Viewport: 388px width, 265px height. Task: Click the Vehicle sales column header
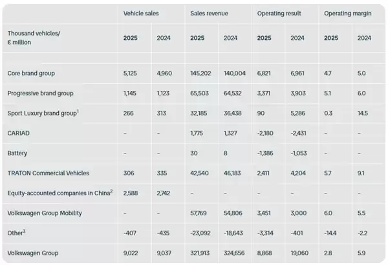point(142,13)
